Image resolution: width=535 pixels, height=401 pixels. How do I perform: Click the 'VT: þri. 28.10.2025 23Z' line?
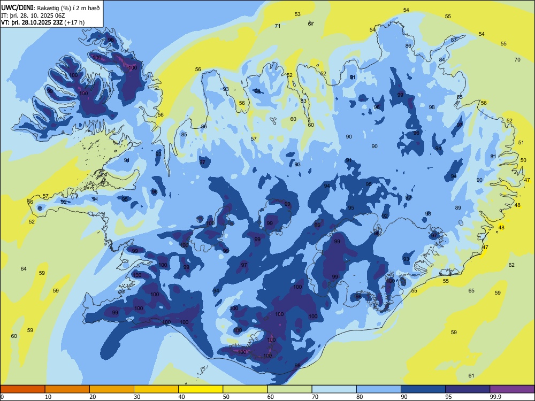point(32,22)
